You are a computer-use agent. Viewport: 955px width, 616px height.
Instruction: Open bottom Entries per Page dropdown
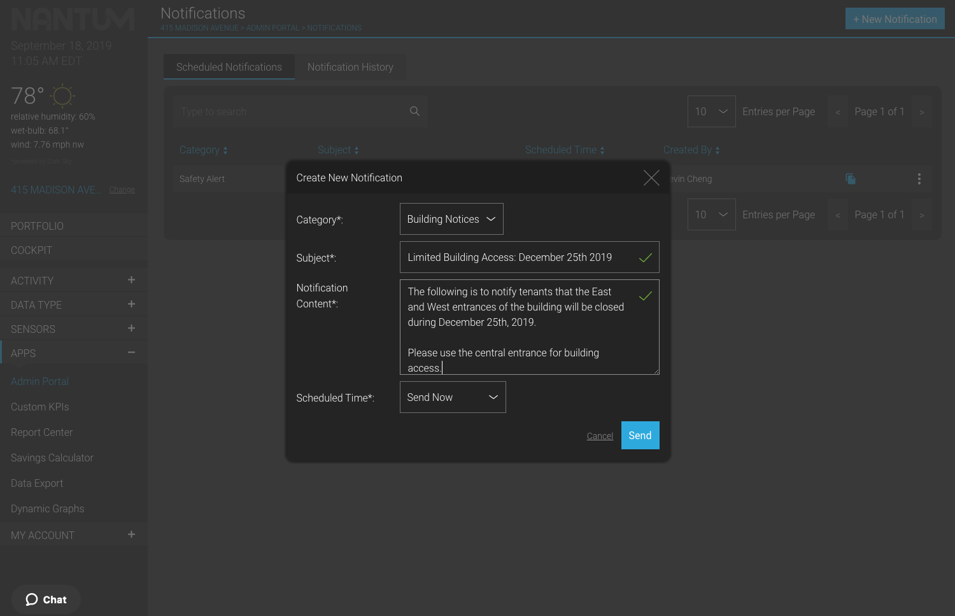click(x=712, y=214)
